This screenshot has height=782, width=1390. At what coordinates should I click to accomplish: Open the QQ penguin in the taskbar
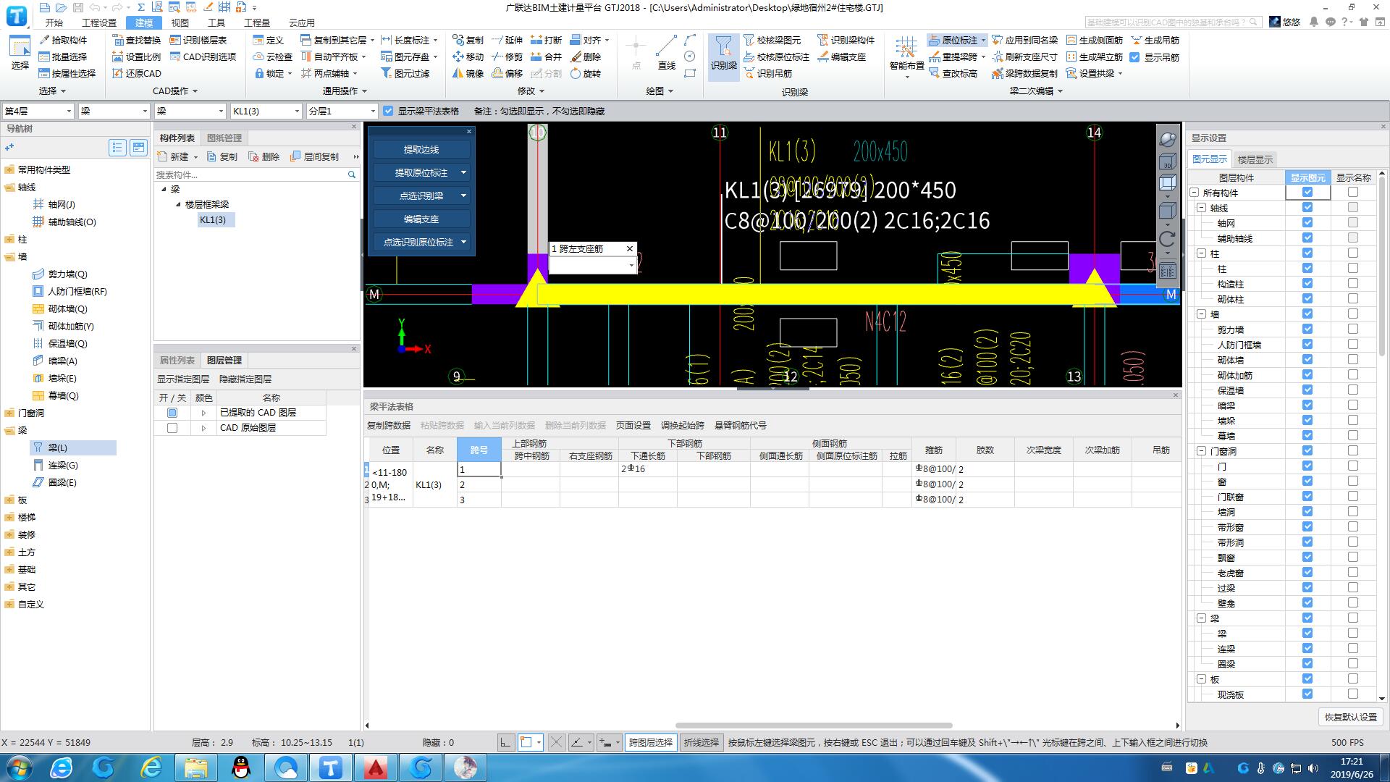(240, 767)
